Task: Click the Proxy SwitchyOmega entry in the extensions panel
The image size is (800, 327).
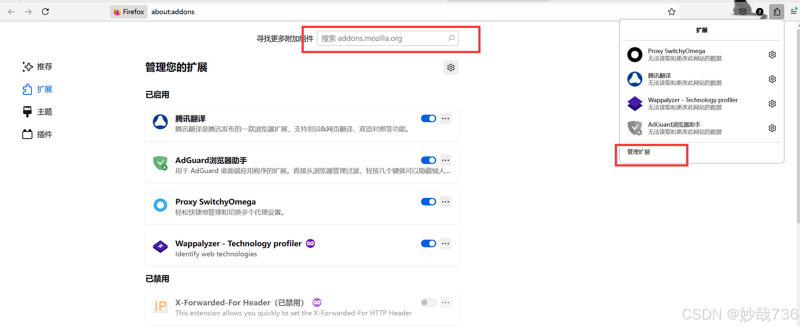Action: [x=695, y=55]
